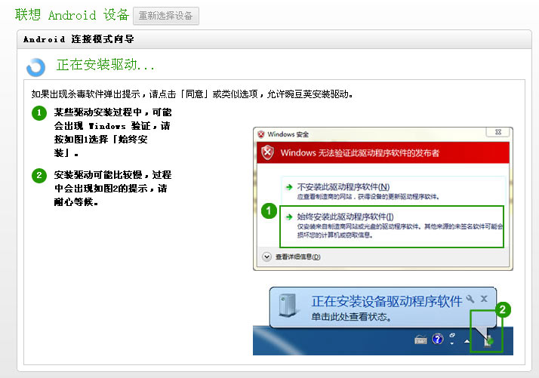
Task: Click the wrench icon in driver balloon
Action: coord(470,298)
